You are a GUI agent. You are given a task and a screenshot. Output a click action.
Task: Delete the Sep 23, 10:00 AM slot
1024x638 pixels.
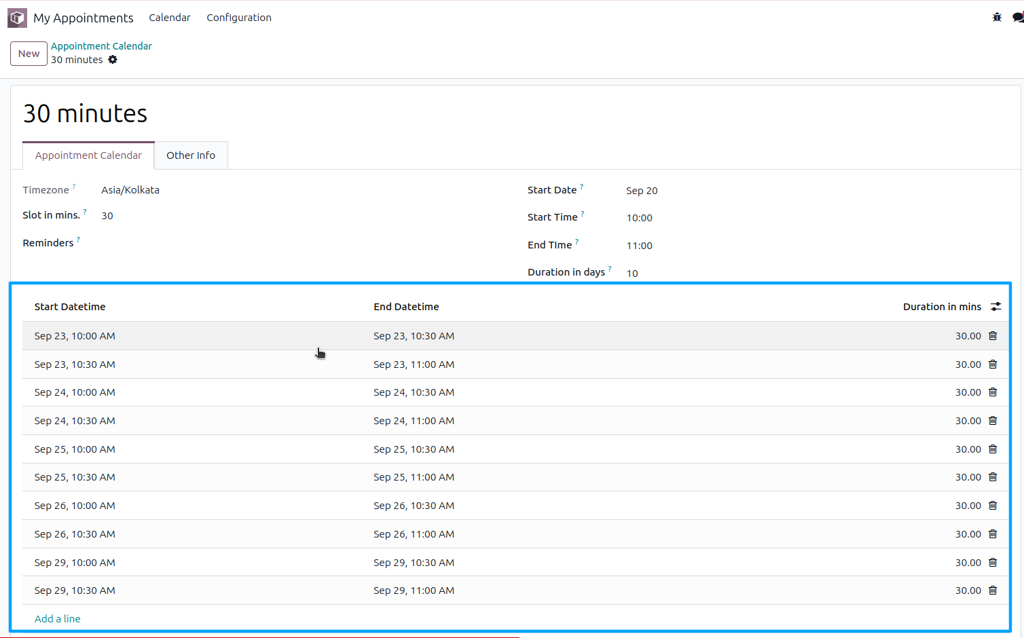[x=993, y=336]
